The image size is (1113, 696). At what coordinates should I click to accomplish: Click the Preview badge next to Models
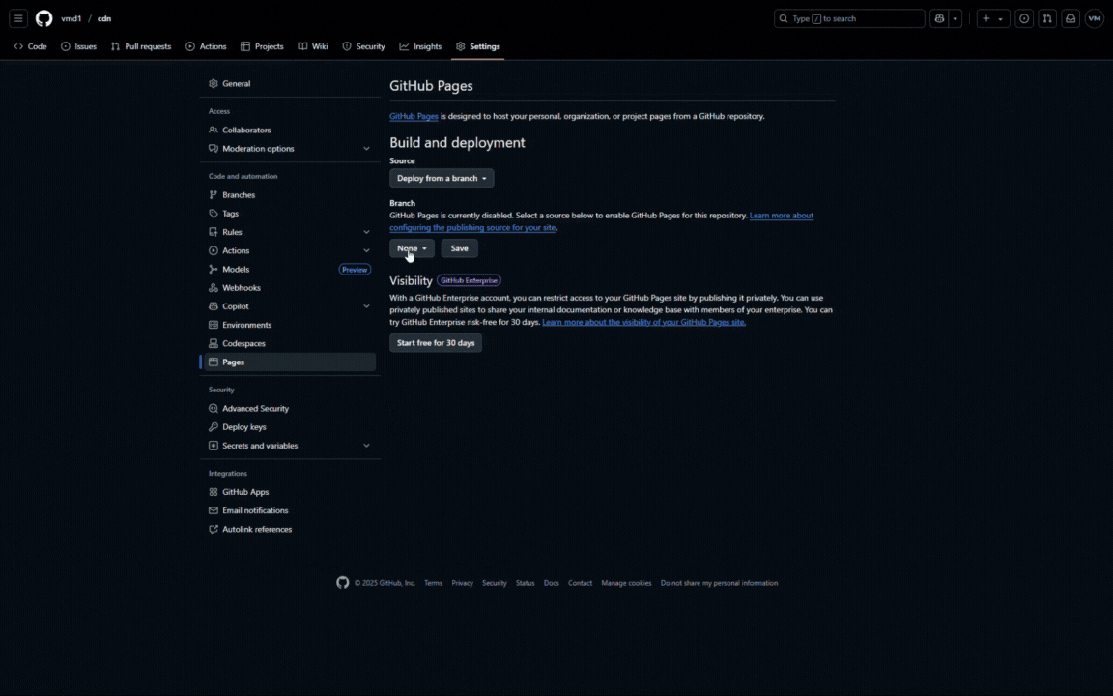355,269
